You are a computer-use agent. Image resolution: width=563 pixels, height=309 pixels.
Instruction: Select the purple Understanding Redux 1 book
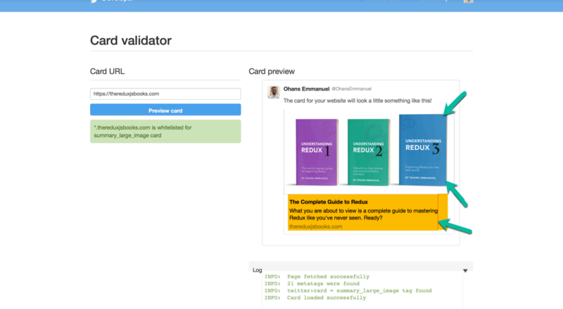(x=317, y=152)
